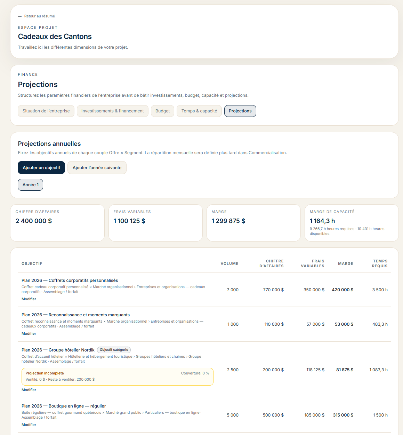
Task: Add next year with Ajouter l'année suivante
Action: (x=97, y=168)
